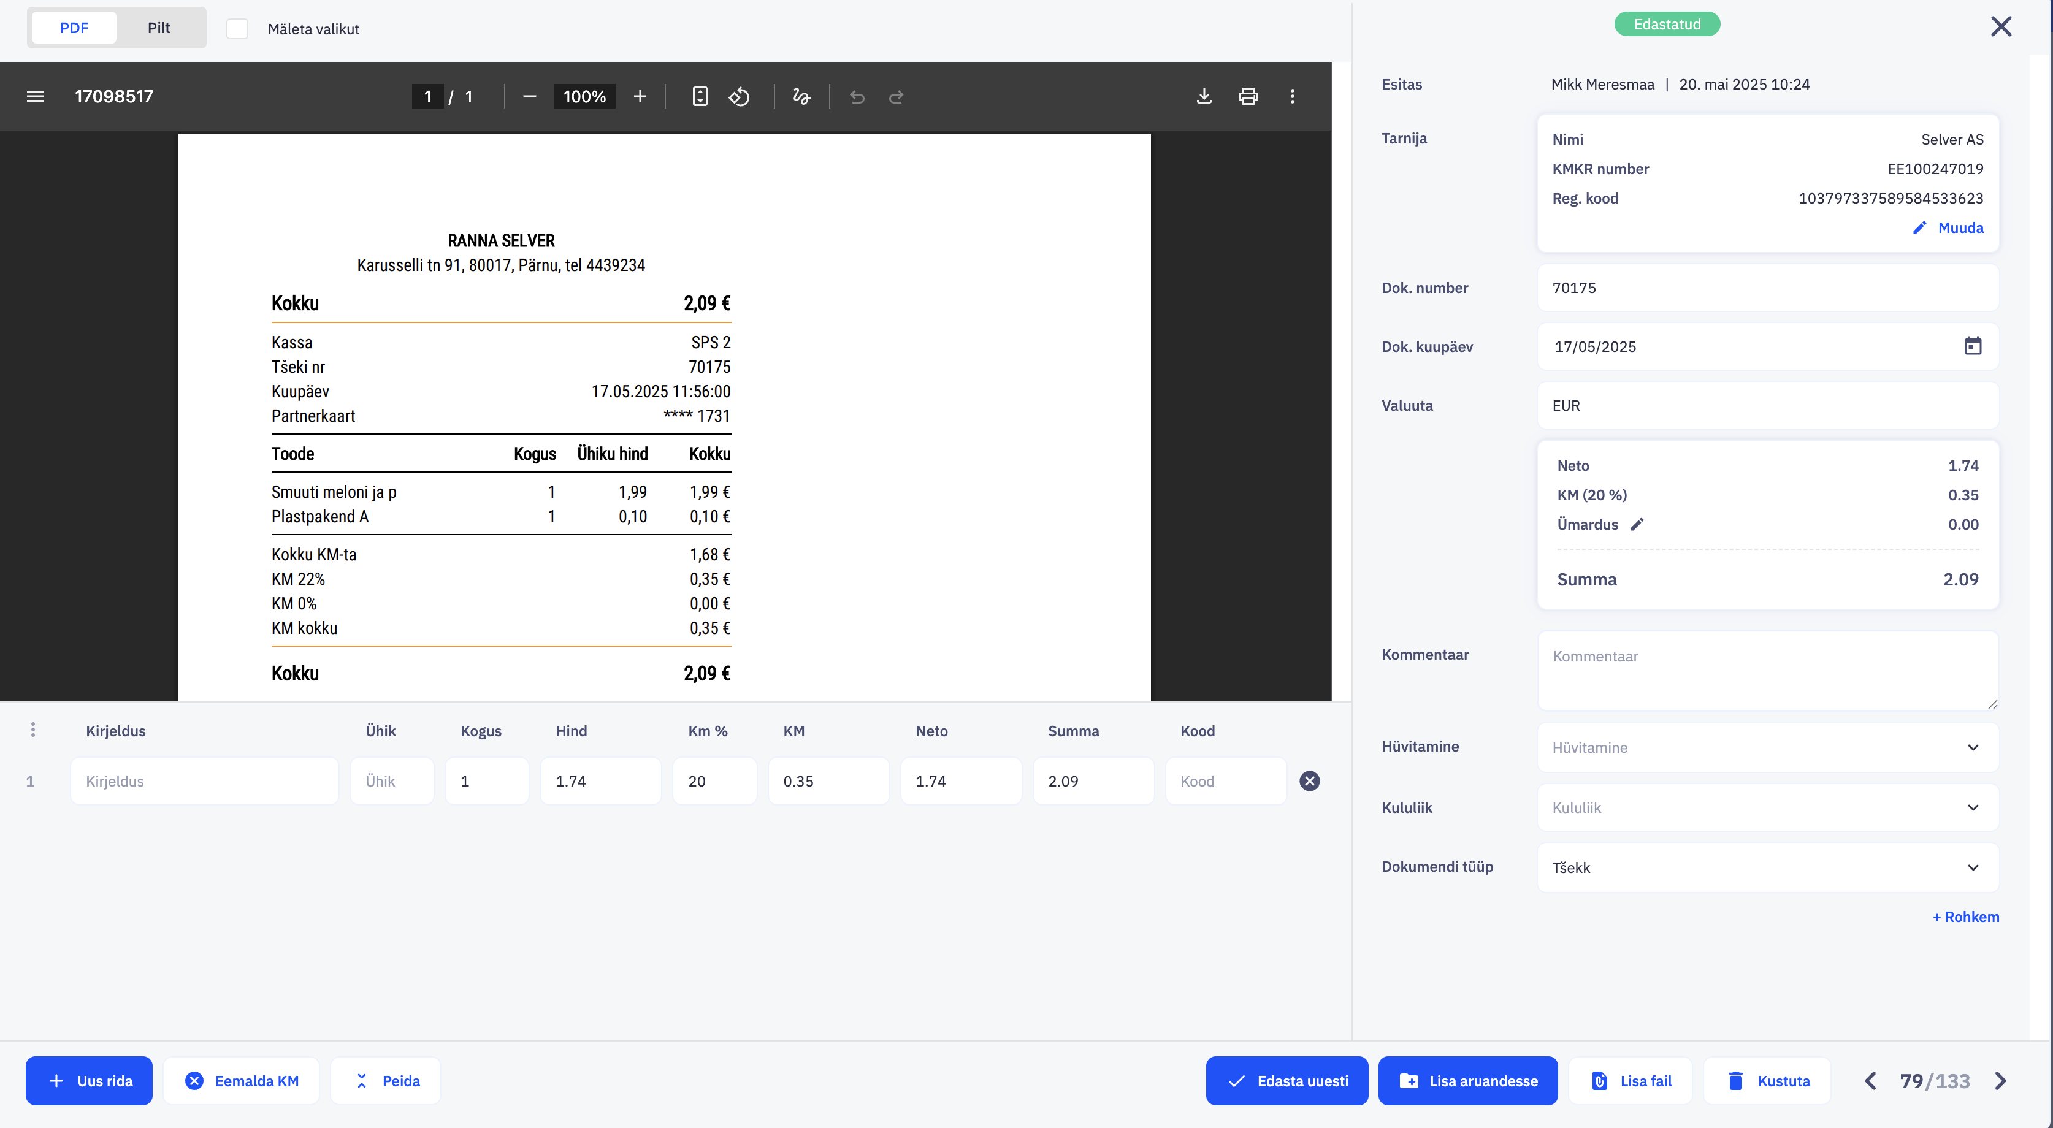Remove line item row 1
The width and height of the screenshot is (2053, 1128).
tap(1309, 780)
